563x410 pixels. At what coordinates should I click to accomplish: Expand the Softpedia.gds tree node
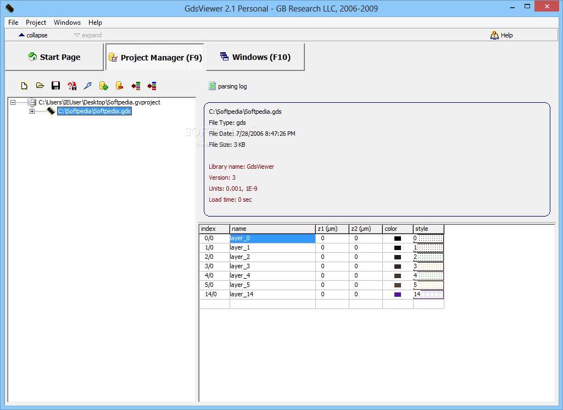coord(32,112)
